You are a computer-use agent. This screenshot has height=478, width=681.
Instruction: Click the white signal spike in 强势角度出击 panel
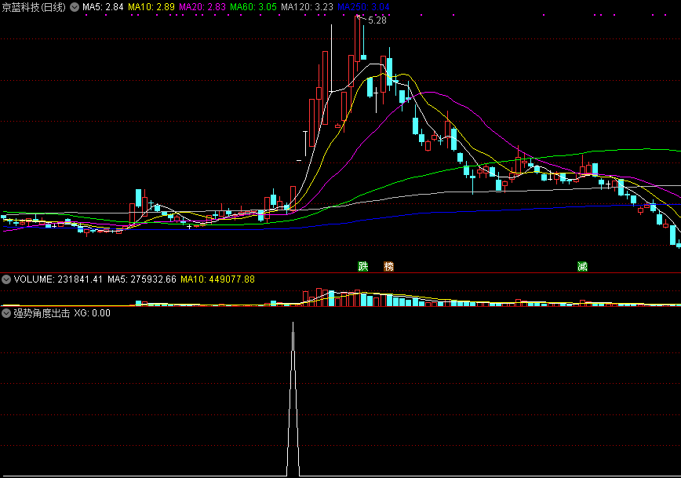pyautogui.click(x=293, y=399)
